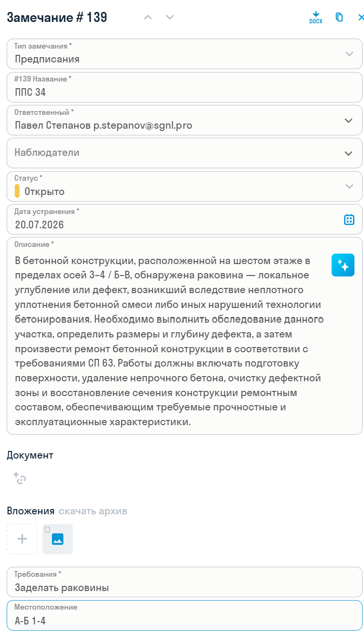364x633 pixels.
Task: Add a new attachment with plus tile
Action: [22, 539]
